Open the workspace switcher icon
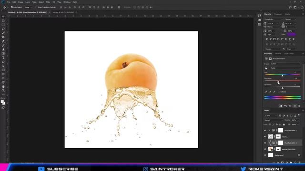Screen dimensions: 305x171 coord(295,8)
